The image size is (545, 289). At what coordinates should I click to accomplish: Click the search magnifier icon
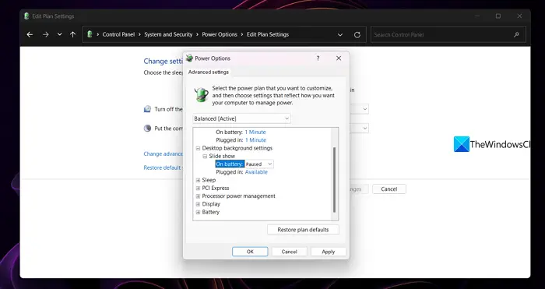pyautogui.click(x=516, y=35)
